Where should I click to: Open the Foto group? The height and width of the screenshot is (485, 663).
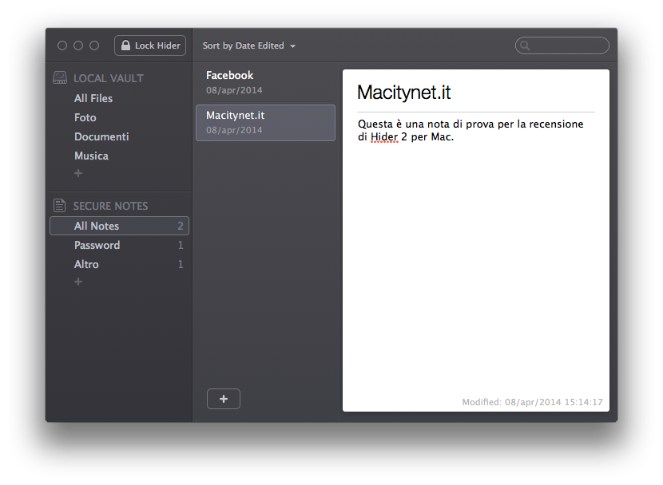(x=85, y=118)
